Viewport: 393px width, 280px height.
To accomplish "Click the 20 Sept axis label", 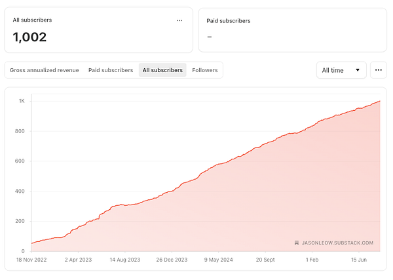I will 265,260.
